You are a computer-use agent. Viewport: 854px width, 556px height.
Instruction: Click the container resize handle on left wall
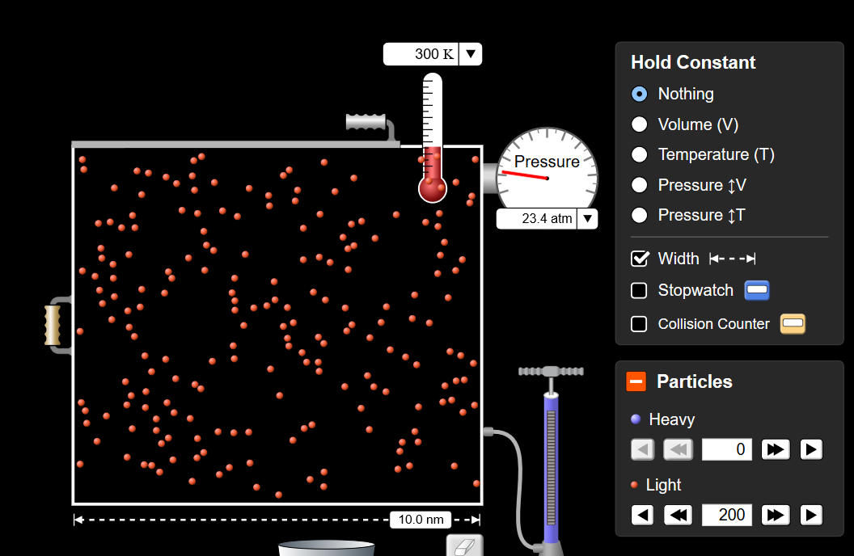tap(53, 326)
